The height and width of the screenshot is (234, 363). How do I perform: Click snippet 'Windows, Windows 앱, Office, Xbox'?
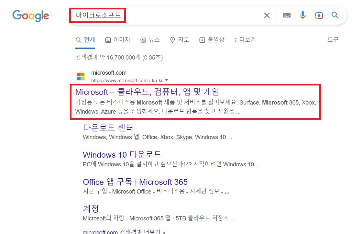tap(158, 137)
